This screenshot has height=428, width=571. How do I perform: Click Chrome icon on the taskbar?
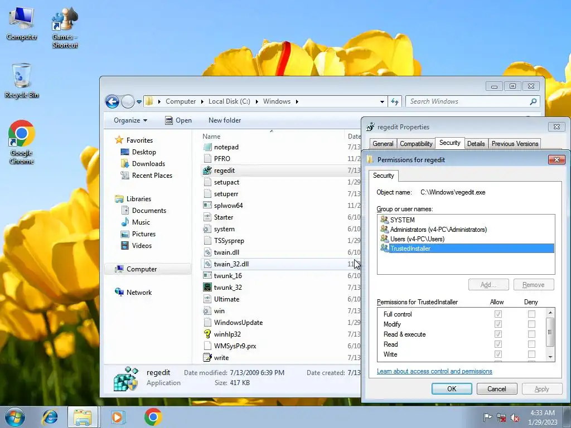(153, 417)
